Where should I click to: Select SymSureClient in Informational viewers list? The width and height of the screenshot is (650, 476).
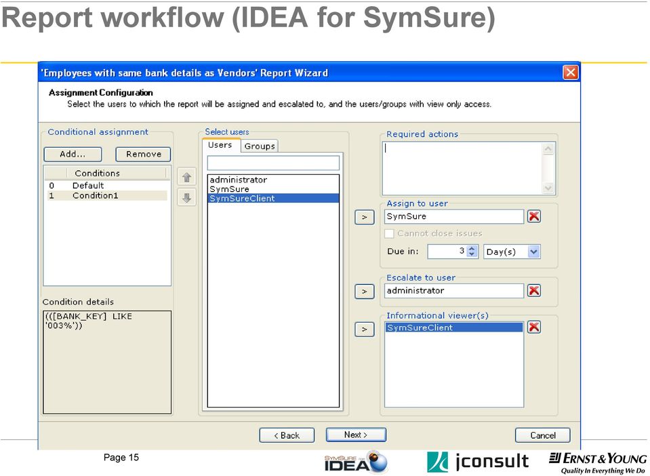[x=454, y=328]
